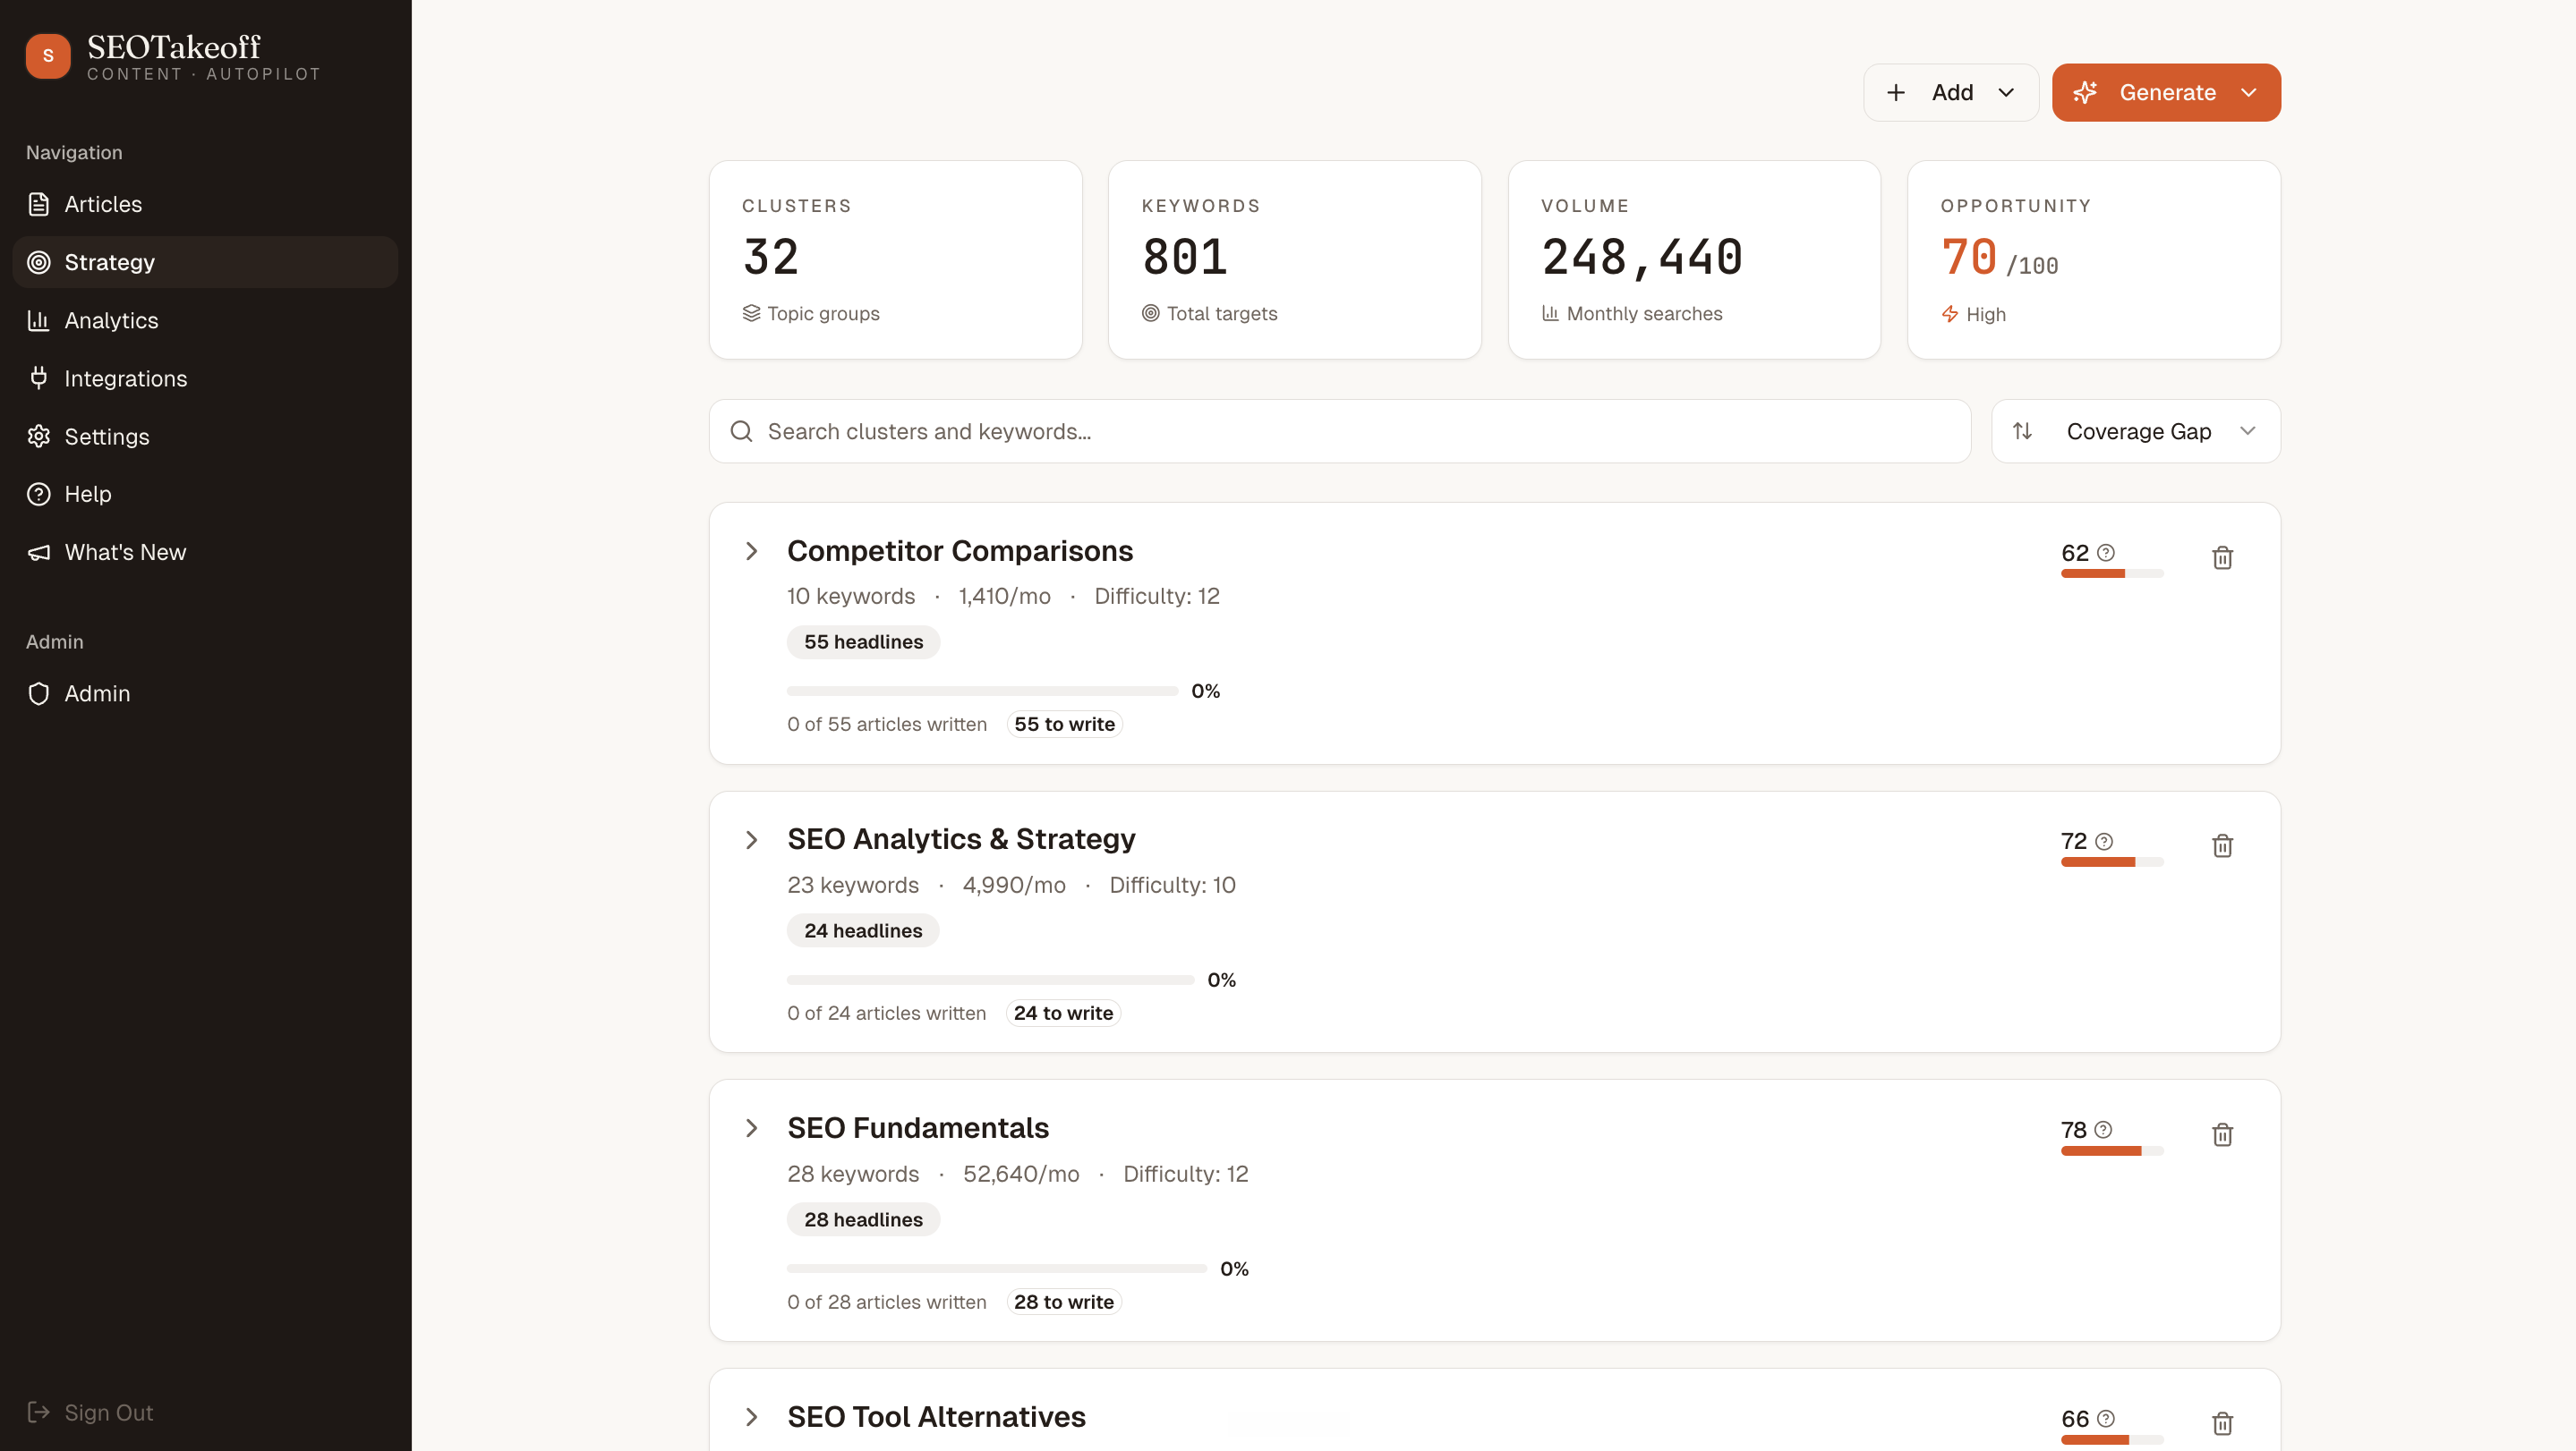
Task: Click the layers icon beside Topic groups
Action: pos(751,313)
